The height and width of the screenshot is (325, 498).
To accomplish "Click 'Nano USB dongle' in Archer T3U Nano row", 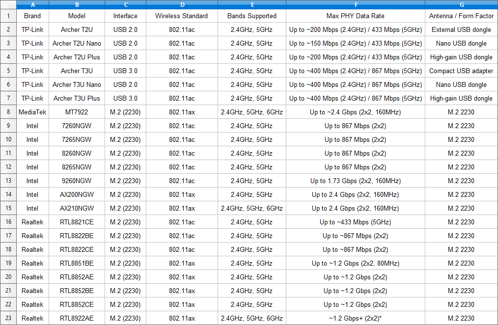I will (x=461, y=84).
